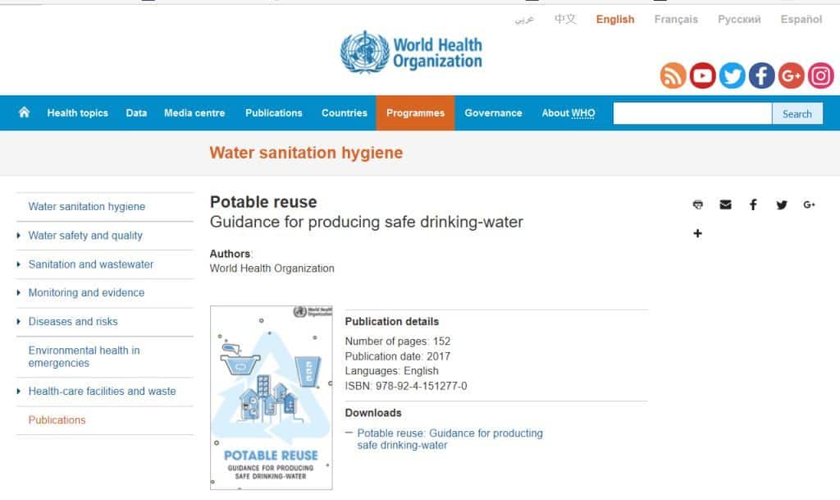Share page by email envelope icon
Viewport: 840px width, 500px height.
pos(725,204)
